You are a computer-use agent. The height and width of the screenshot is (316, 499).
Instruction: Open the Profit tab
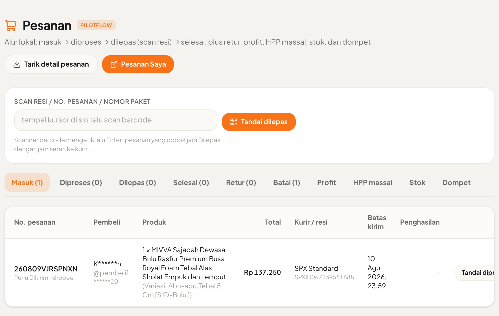[x=327, y=183]
